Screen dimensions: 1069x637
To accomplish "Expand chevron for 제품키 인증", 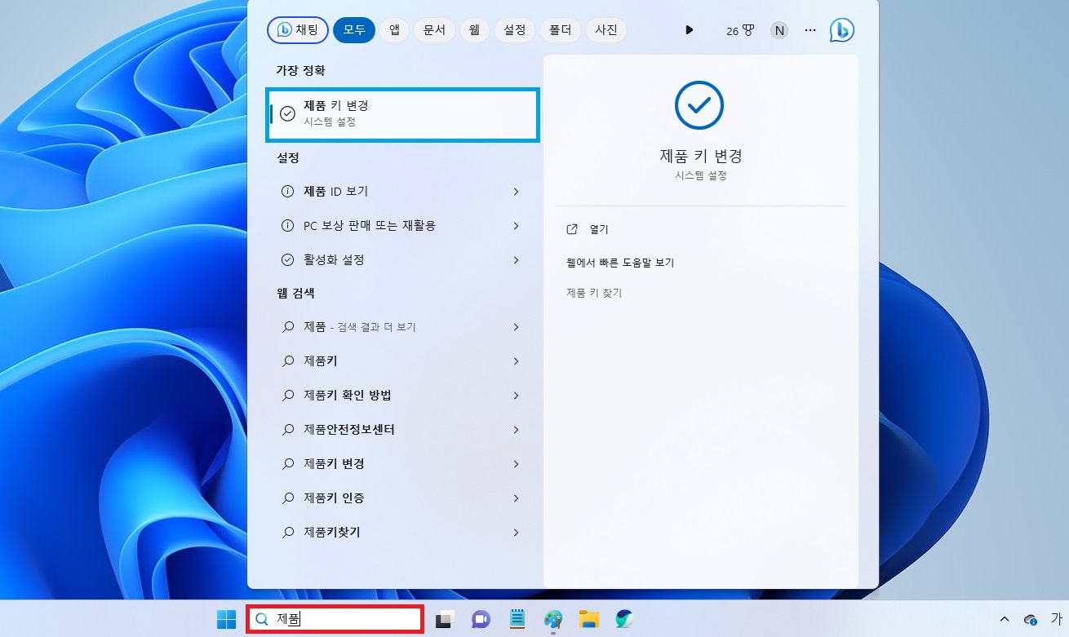I will (517, 498).
